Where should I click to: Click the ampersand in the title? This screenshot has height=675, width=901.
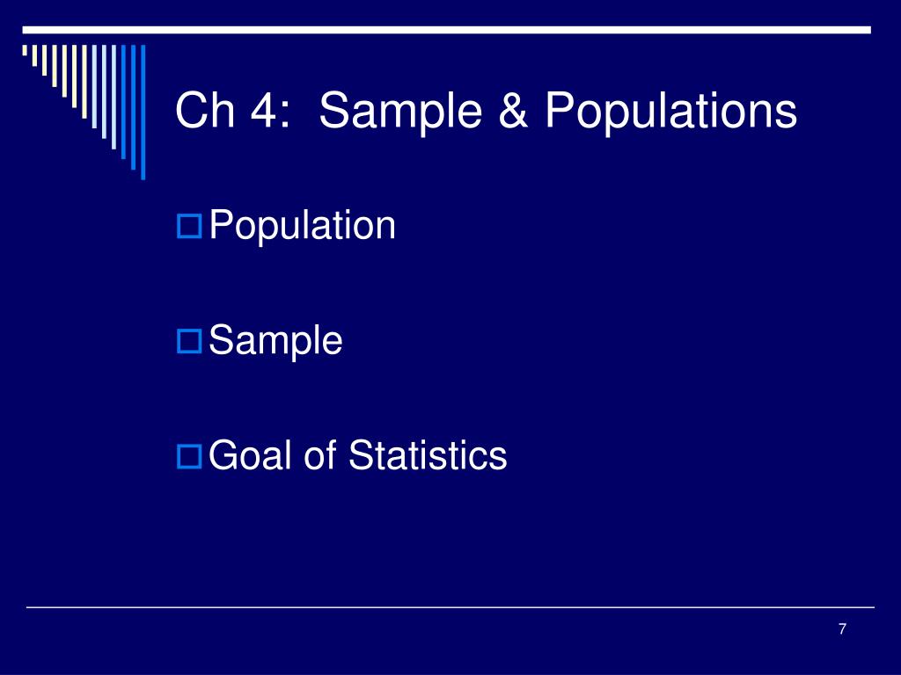coord(513,110)
